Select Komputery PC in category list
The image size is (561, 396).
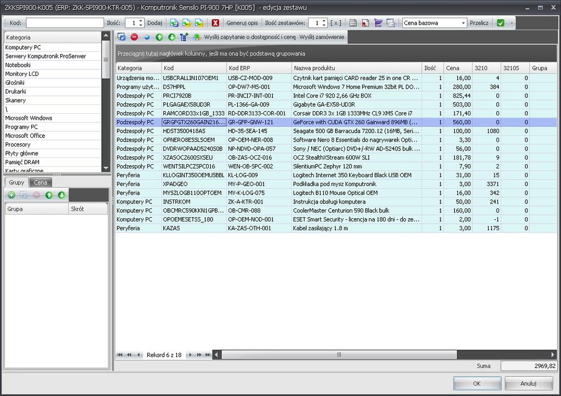53,47
